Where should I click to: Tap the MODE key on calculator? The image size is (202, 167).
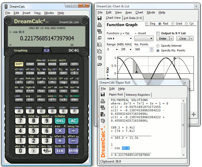coord(52,64)
